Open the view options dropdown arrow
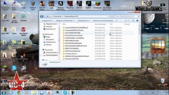This screenshot has height=95, width=169. 129,21
